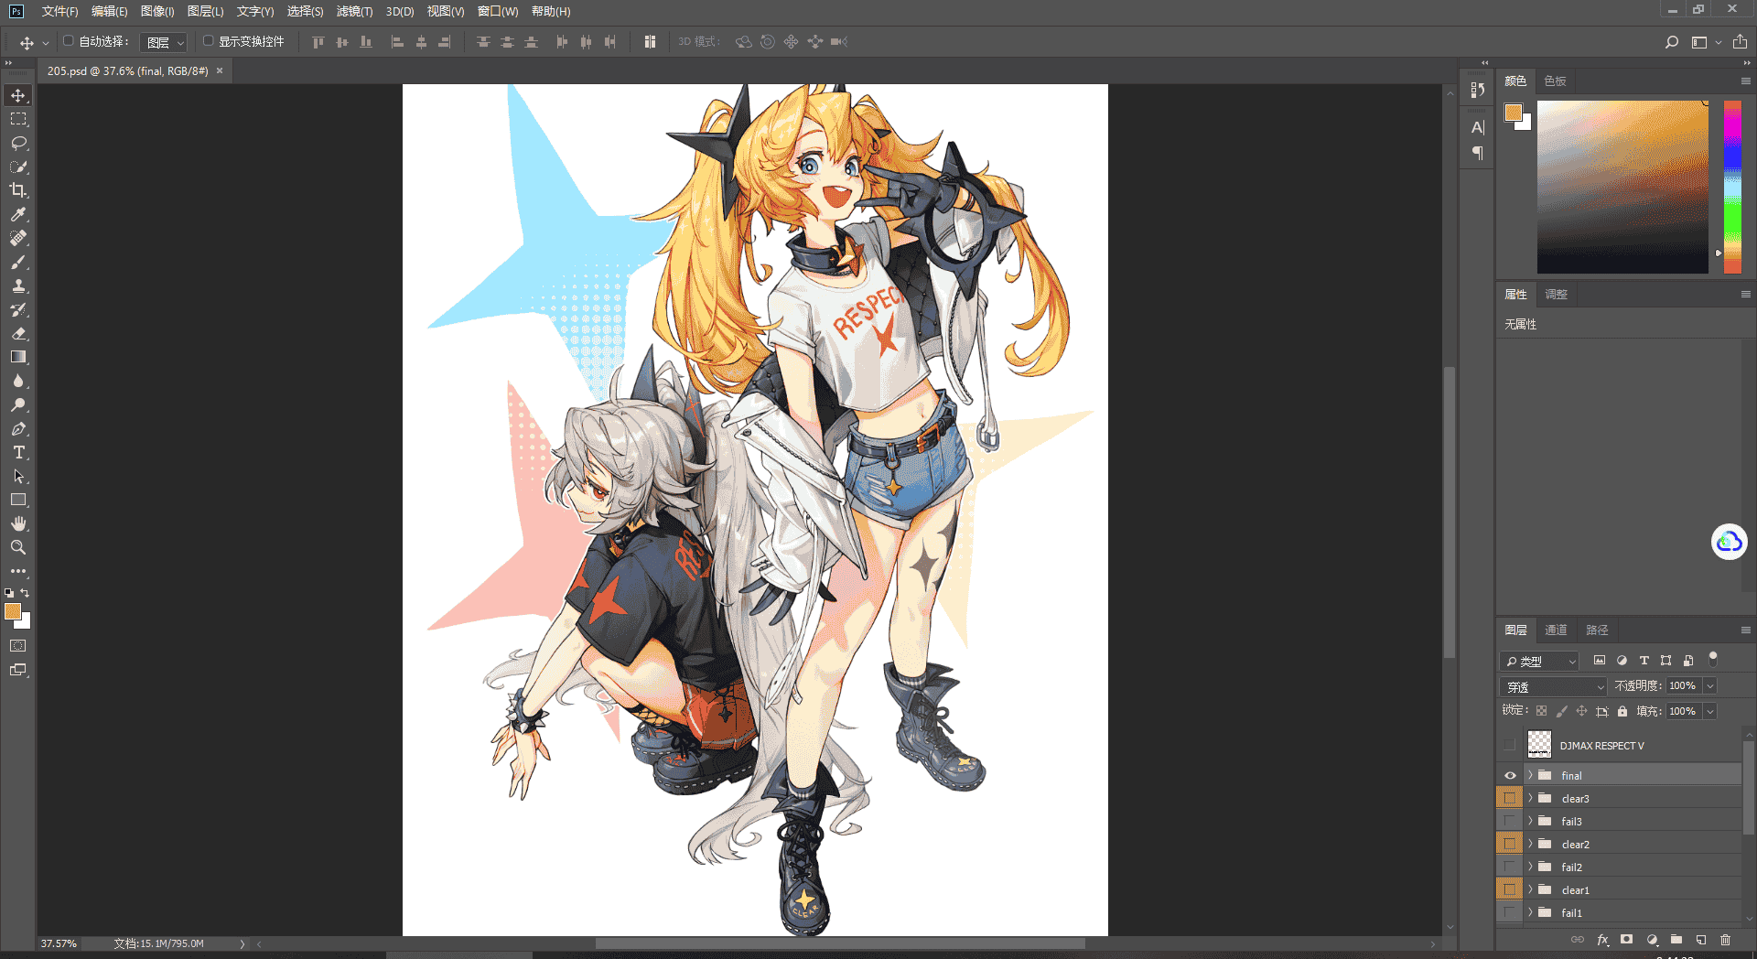
Task: Open the blend mode 穿透 dropdown
Action: click(1553, 686)
